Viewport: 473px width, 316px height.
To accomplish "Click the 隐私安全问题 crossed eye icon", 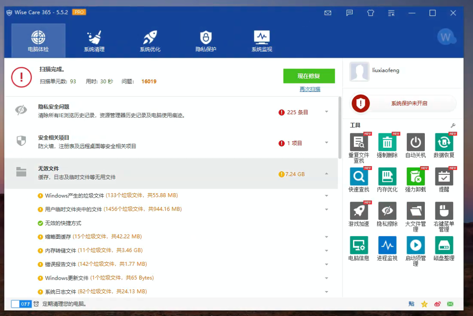I will [21, 110].
